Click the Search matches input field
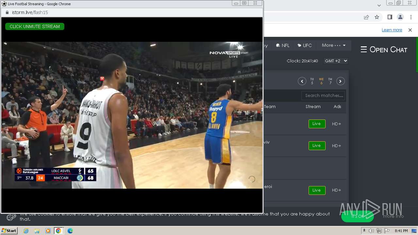 point(323,96)
